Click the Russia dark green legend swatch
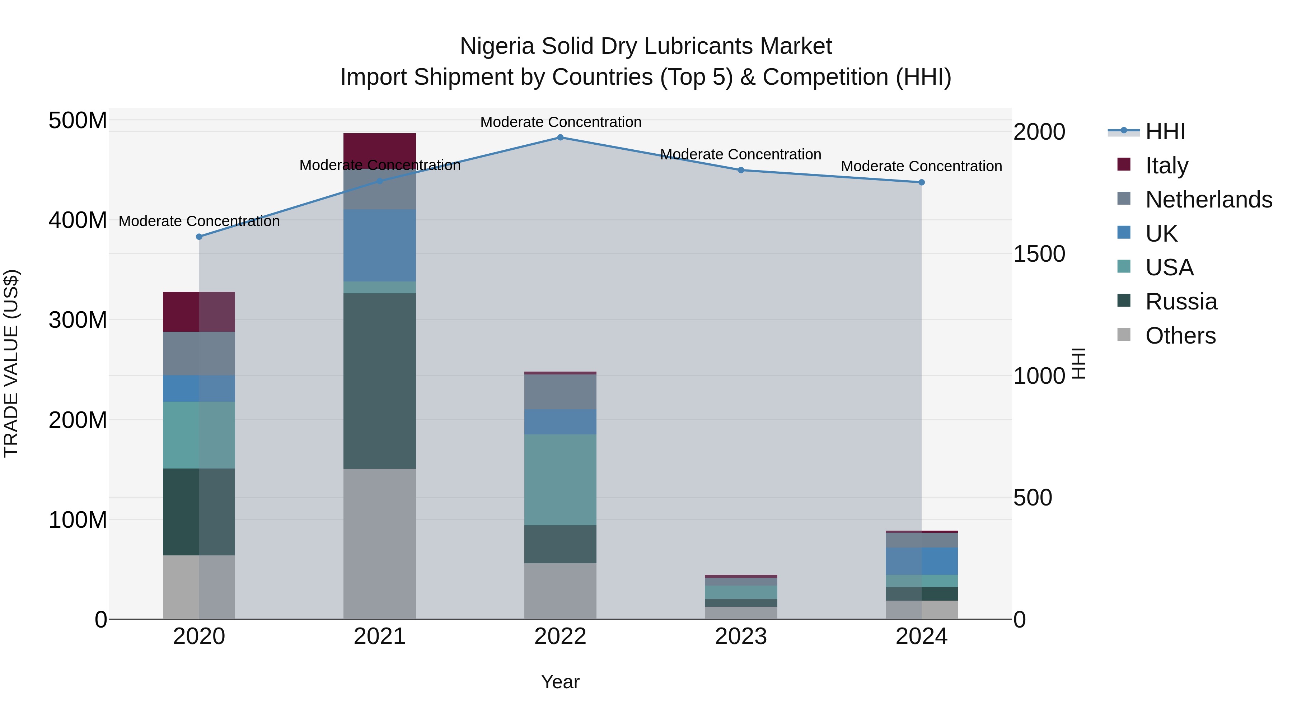The image size is (1292, 727). point(1124,300)
